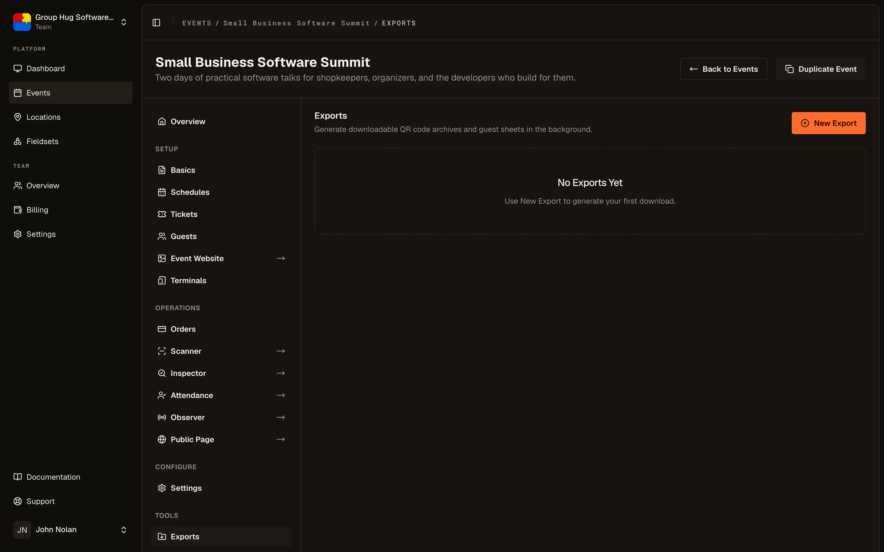Click the Tickets icon

(x=162, y=214)
